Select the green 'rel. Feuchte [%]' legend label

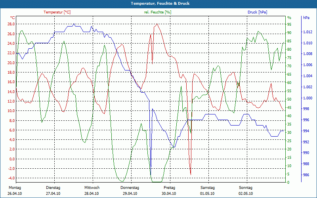point(157,12)
